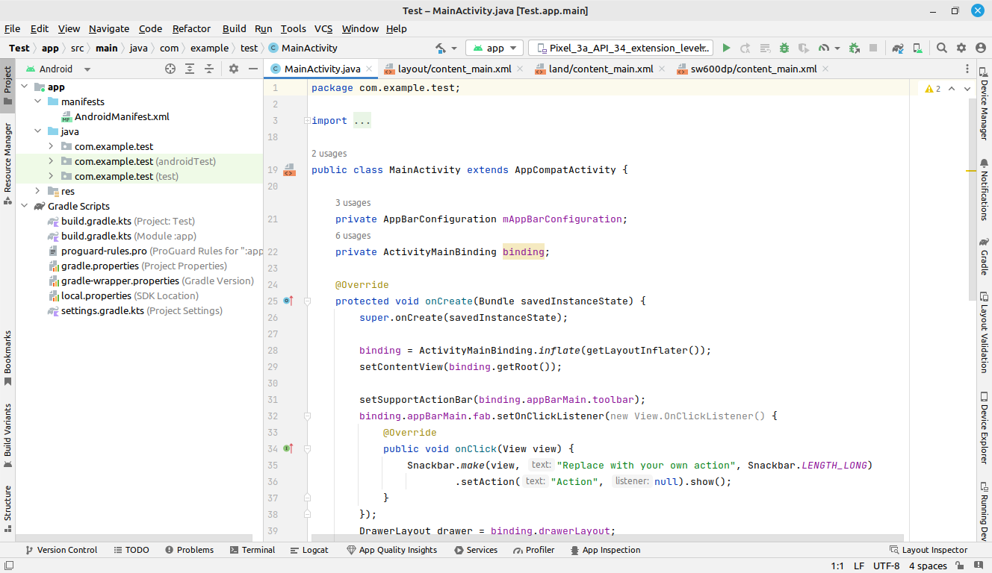Toggle the Bookmarks tool window

click(x=7, y=357)
